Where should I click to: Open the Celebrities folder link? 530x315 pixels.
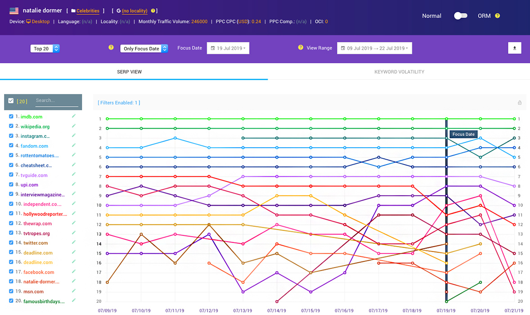[87, 11]
